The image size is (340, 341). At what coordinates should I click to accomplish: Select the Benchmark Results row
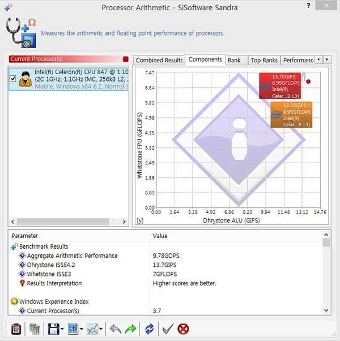pyautogui.click(x=165, y=246)
